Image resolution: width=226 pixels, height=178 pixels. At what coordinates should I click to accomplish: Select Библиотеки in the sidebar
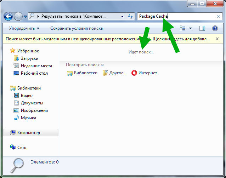[29, 88]
